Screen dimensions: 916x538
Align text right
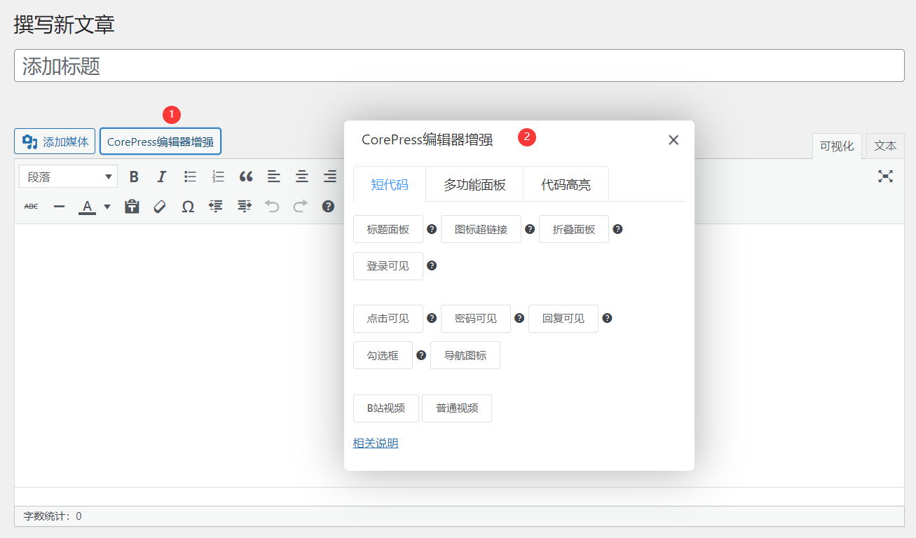(x=330, y=177)
